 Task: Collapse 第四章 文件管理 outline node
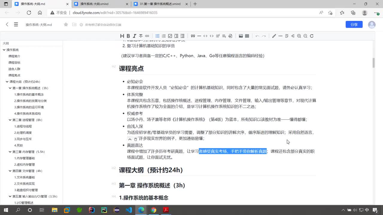pyautogui.click(x=10, y=171)
